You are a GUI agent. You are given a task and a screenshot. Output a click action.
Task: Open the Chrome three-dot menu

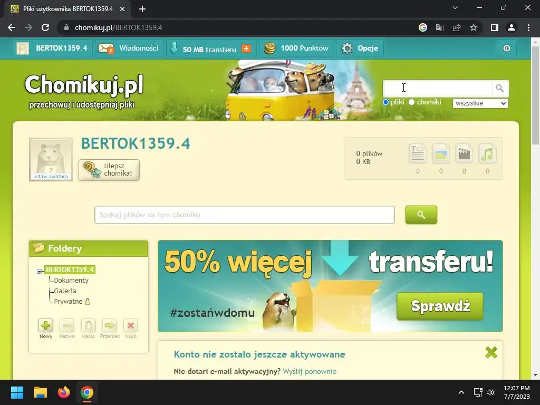point(528,27)
